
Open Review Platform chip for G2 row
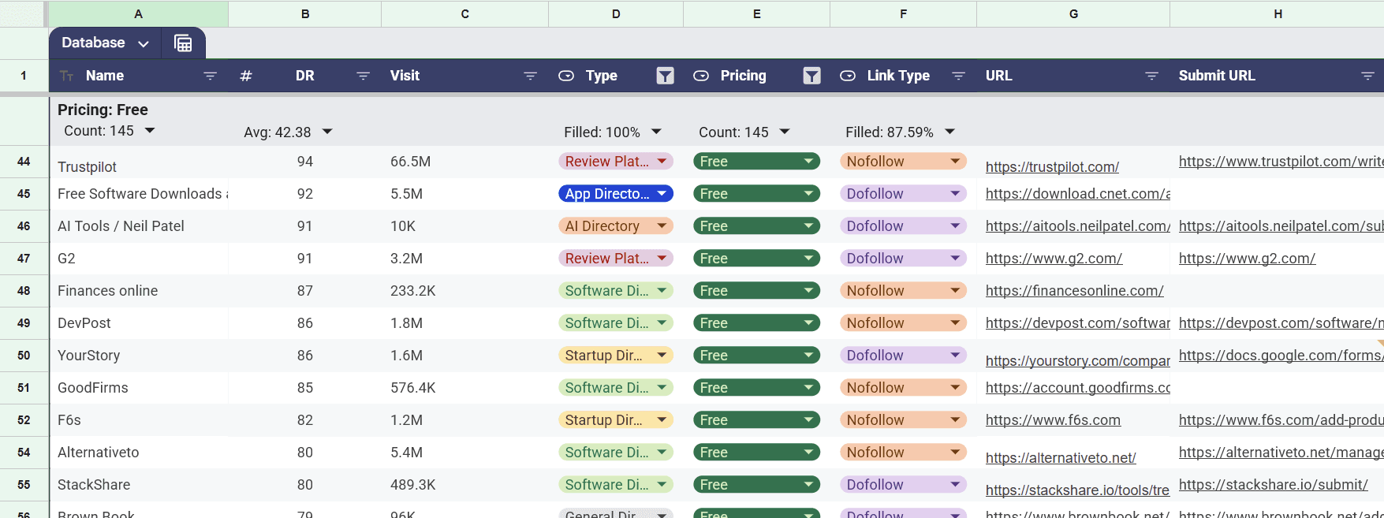pyautogui.click(x=616, y=259)
